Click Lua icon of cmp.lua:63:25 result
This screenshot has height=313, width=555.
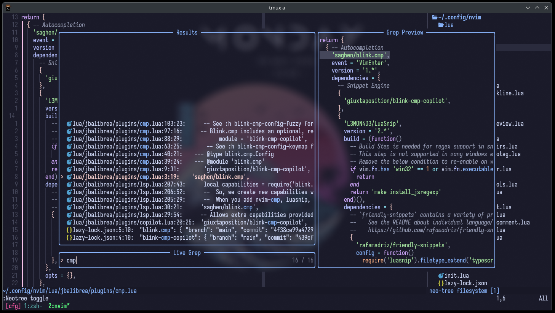(x=69, y=147)
